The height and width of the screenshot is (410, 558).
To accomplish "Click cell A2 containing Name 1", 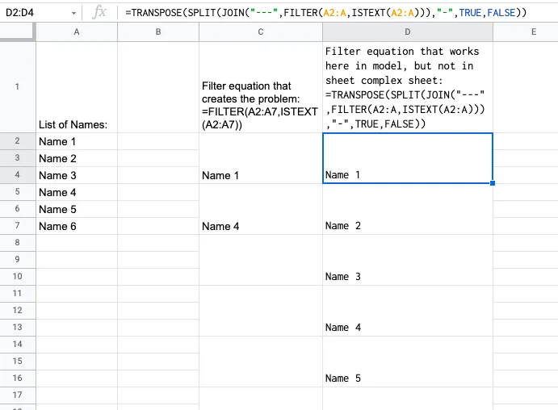I will click(77, 141).
